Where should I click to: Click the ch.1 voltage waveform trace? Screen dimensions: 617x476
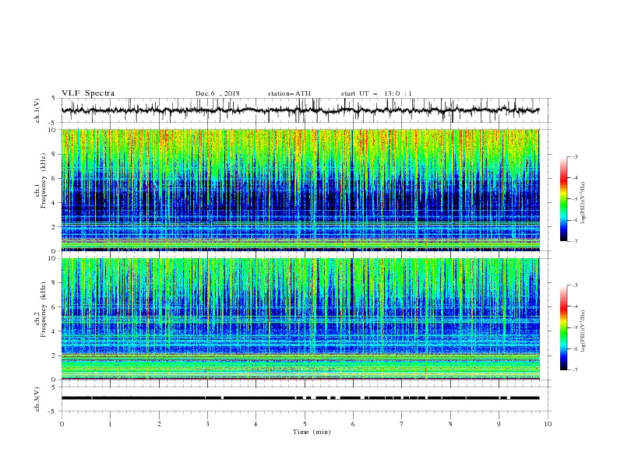click(300, 110)
